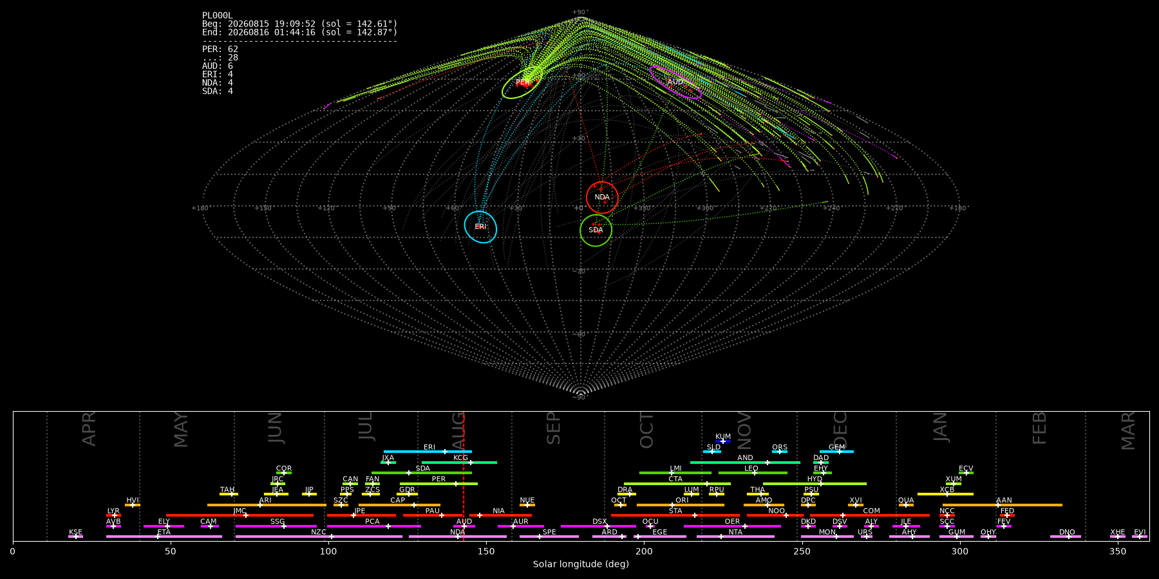Click the KUM shower marker
Screen dimensions: 1159x579
pos(723,441)
